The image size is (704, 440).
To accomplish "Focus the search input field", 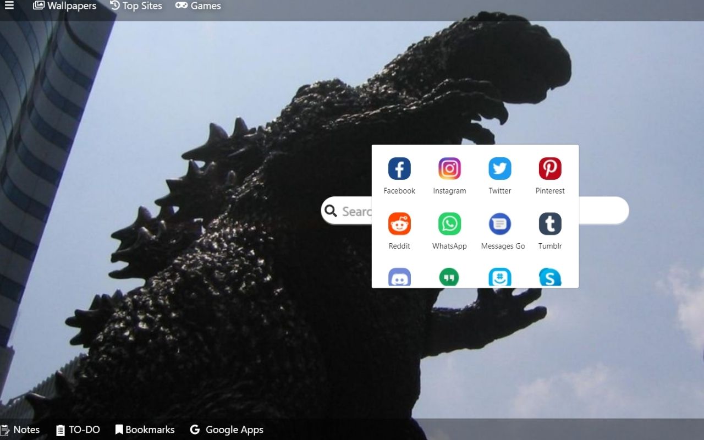I will 475,211.
